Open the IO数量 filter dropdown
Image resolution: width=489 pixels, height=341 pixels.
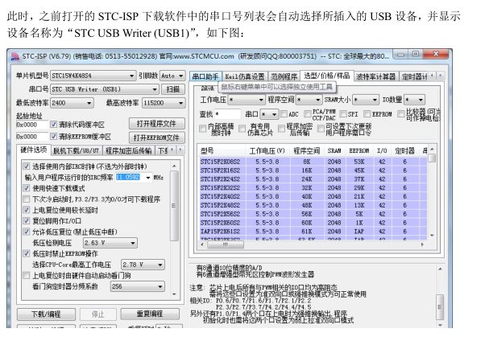click(414, 100)
